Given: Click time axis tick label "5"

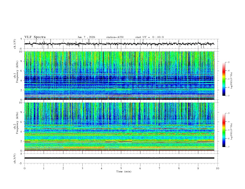Looking at the screenshot, I should click(x=121, y=168).
